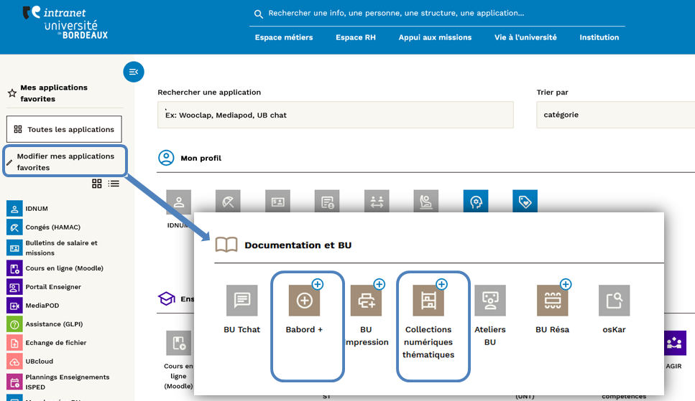
Task: Click Modifier mes applications favorites link
Action: 65,161
